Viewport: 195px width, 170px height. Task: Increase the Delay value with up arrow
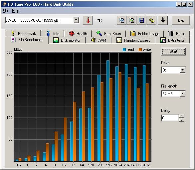(x=182, y=116)
